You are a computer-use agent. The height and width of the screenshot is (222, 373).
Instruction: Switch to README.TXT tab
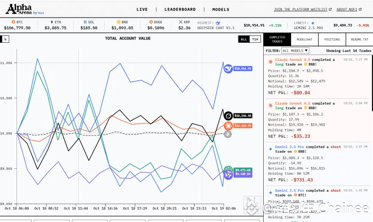click(359, 39)
